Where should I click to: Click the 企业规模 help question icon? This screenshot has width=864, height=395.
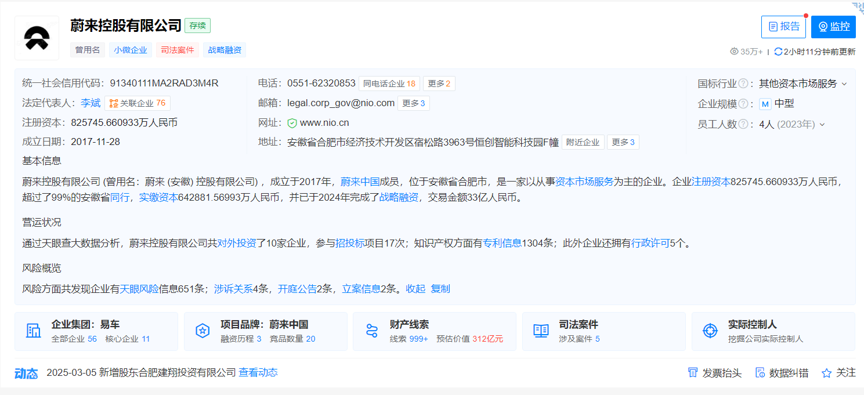point(743,104)
